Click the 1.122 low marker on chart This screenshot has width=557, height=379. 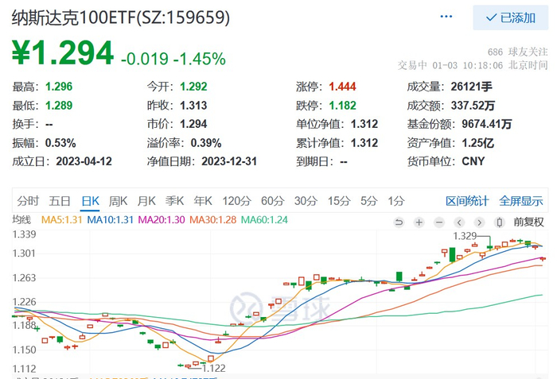pyautogui.click(x=213, y=369)
